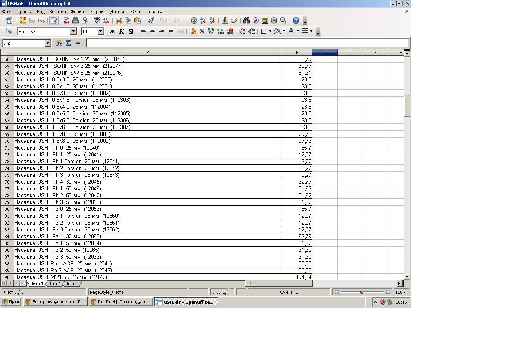Click the Export as PDF icon

coord(66,20)
